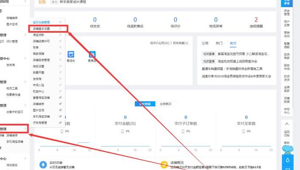Open 体检中心 in right sidebar

click(x=287, y=110)
